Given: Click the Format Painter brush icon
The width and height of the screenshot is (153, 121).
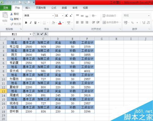Looking at the screenshot, I should 12,24.
